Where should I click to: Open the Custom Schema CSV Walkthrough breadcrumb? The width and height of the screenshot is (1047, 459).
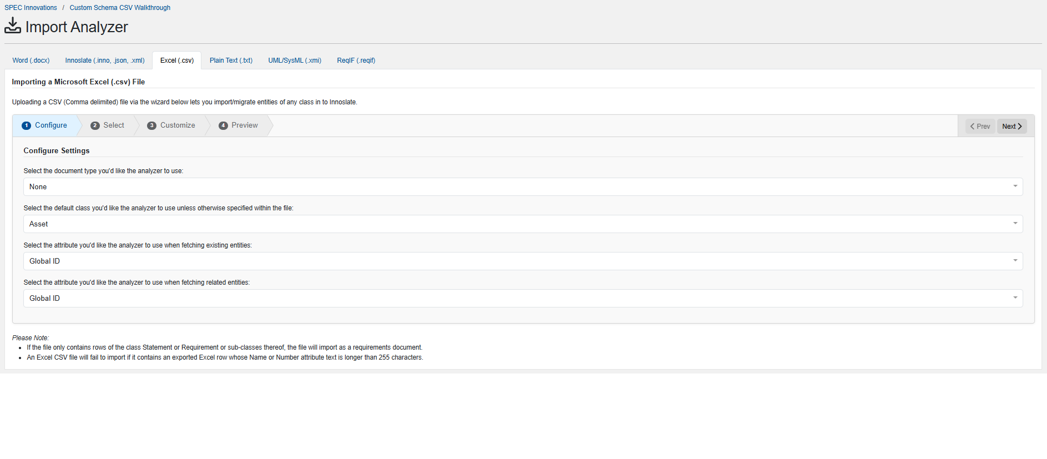[x=120, y=8]
